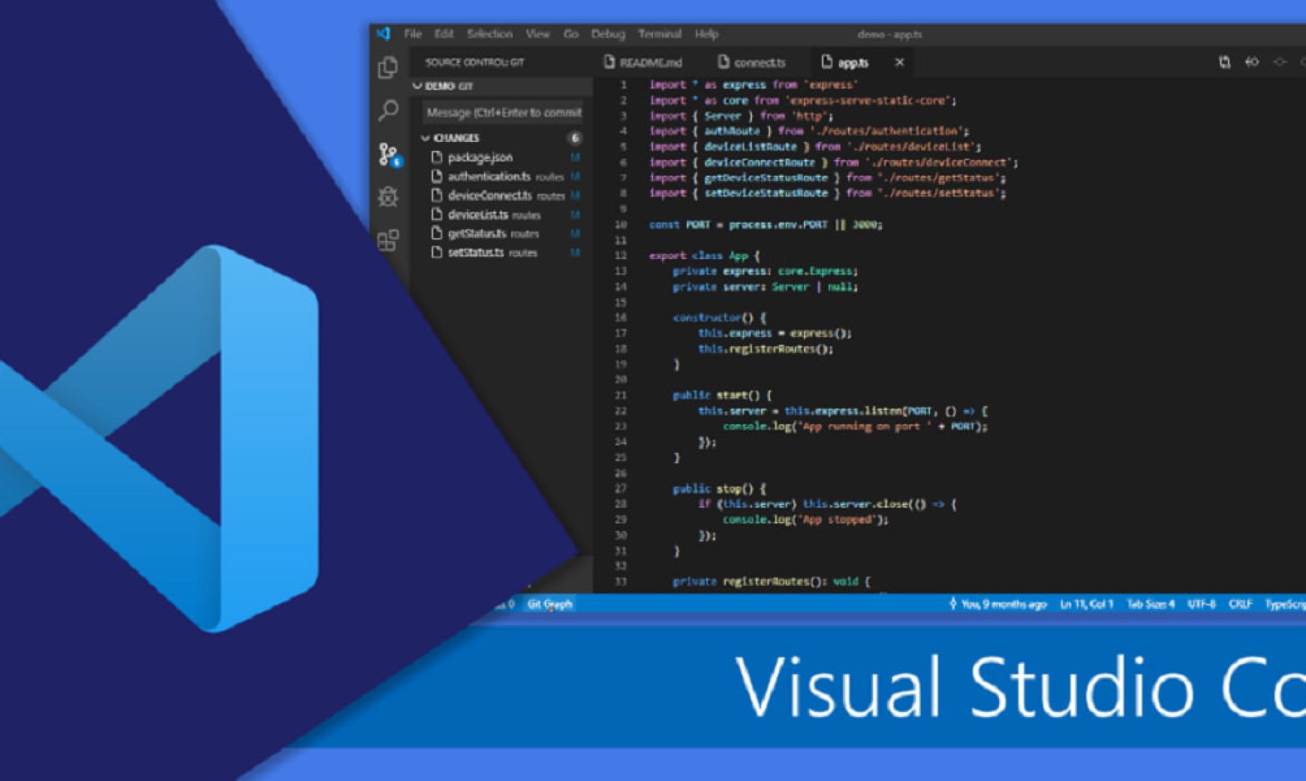Open the Selection menu
This screenshot has width=1306, height=781.
pos(489,34)
